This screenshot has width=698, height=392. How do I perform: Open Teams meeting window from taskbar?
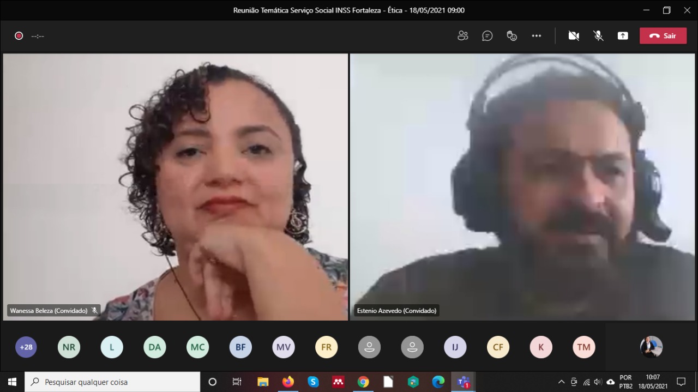click(x=462, y=382)
